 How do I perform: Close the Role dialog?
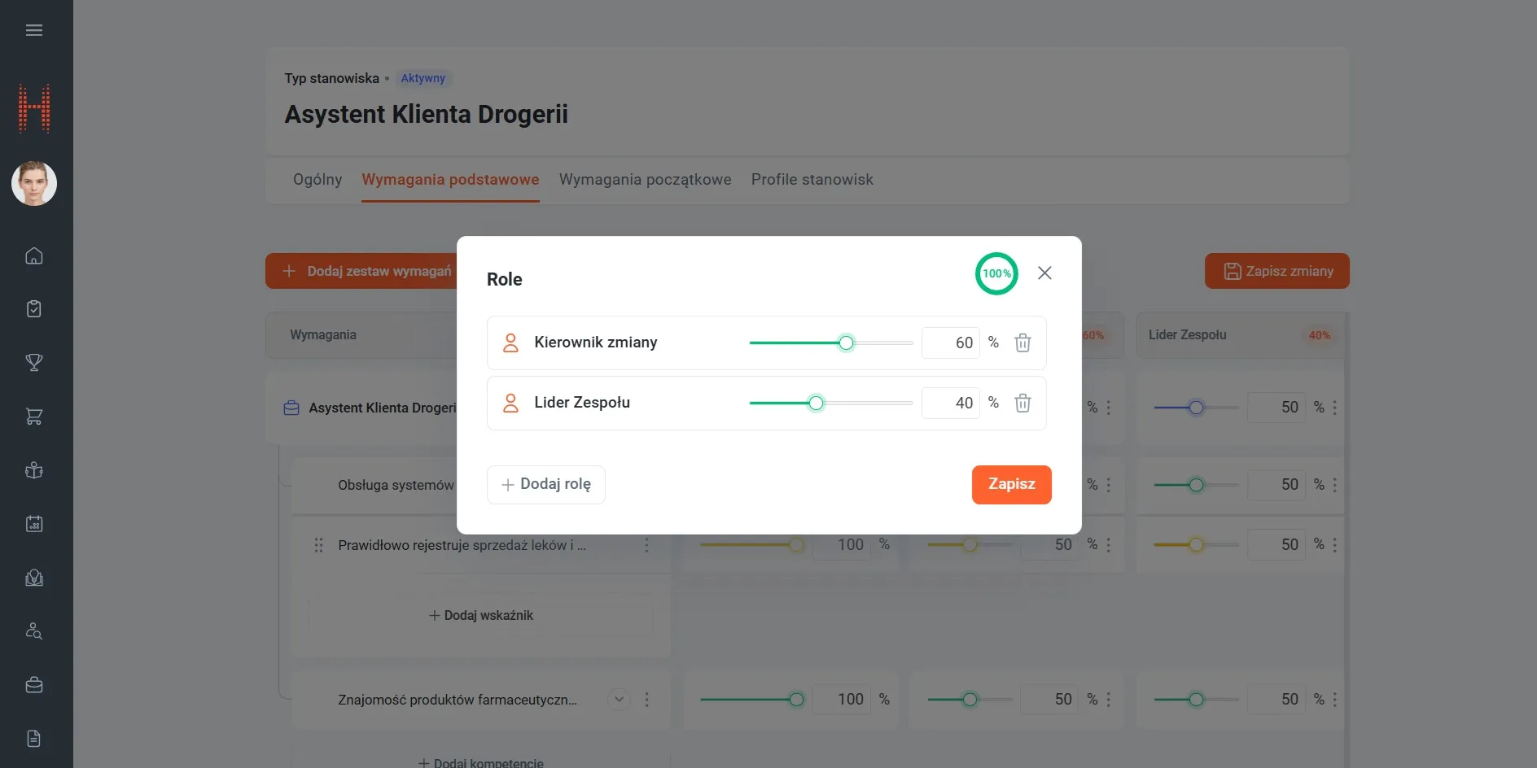tap(1044, 273)
